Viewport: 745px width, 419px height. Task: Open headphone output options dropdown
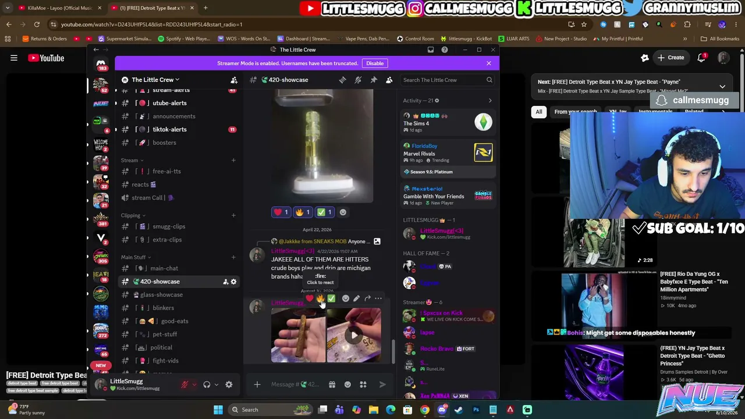(216, 385)
